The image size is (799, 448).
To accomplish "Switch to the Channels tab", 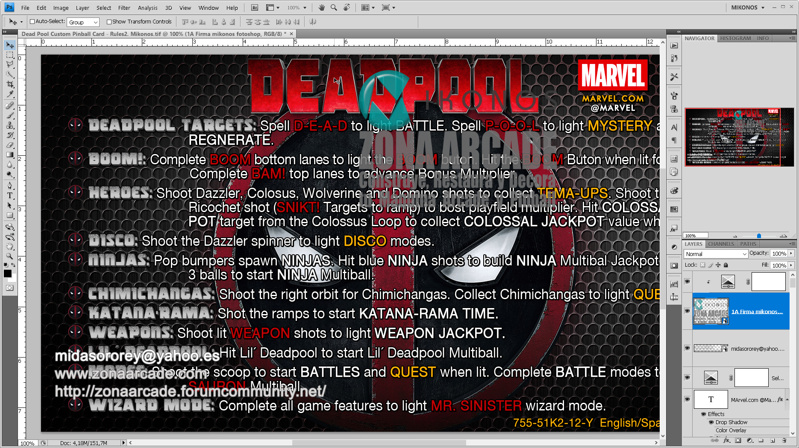I will coord(721,244).
